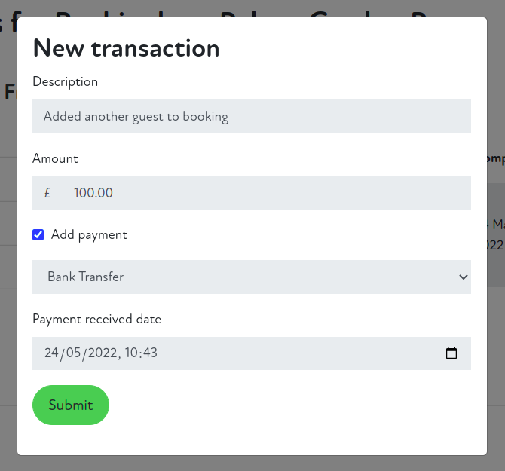
Task: Open the Bank Transfer payment method dropdown
Action: point(251,277)
